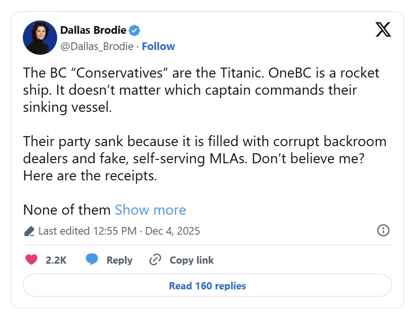411x316 pixels.
Task: Click the 2.2K likes count
Action: pyautogui.click(x=56, y=260)
